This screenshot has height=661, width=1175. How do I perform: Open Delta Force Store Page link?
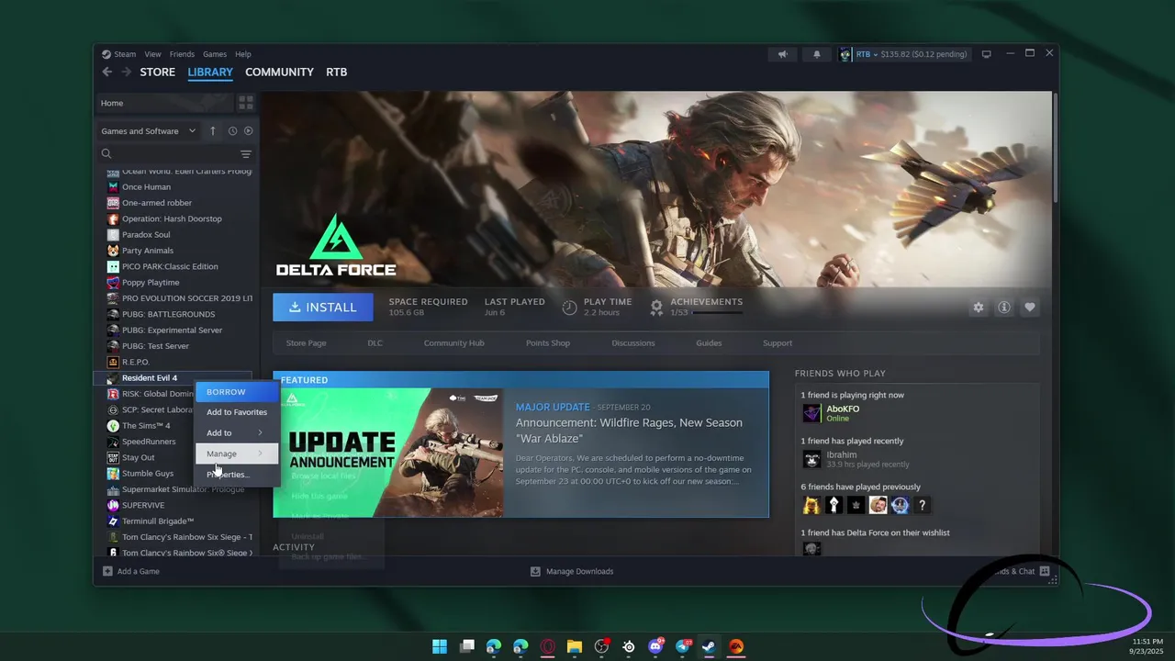(306, 343)
